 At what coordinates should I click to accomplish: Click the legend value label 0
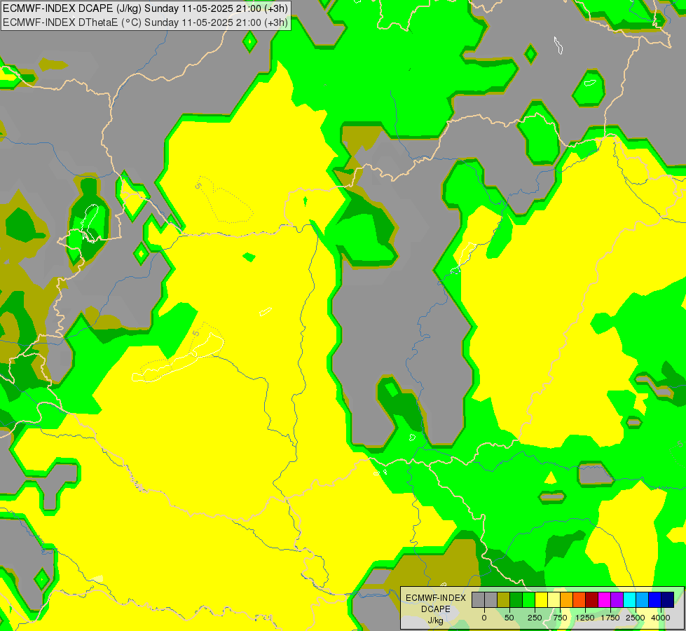[484, 618]
